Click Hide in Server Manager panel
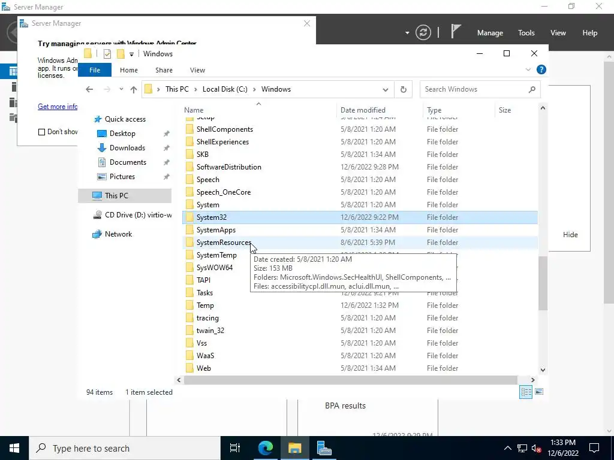Image resolution: width=614 pixels, height=460 pixels. click(570, 235)
